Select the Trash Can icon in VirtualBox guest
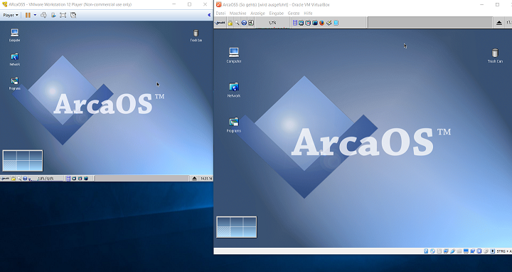This screenshot has height=272, width=512. click(x=495, y=56)
